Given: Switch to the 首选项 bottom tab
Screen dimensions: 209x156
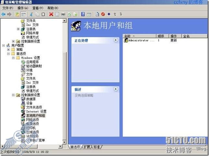Looking at the screenshot, I should coord(75,147).
